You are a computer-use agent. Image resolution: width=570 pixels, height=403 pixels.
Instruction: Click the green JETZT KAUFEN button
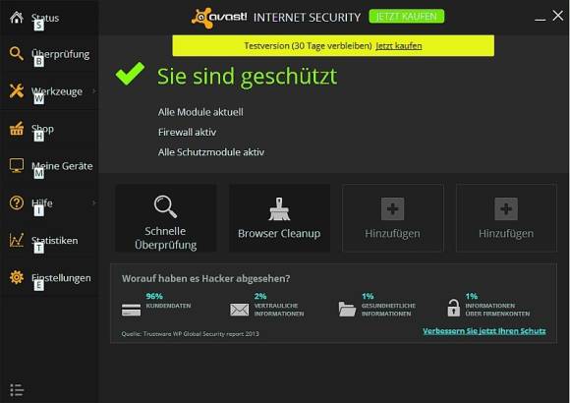click(407, 17)
